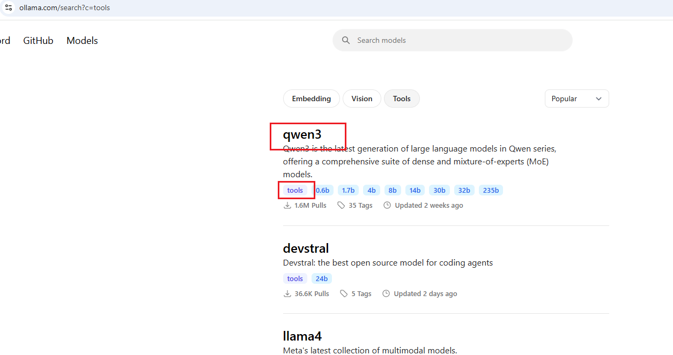Select the 235b size tag

point(491,190)
